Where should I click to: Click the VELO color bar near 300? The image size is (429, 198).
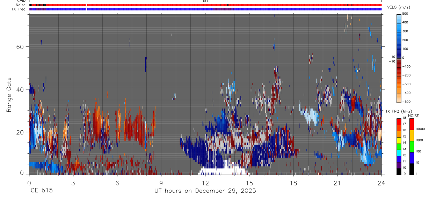(399, 31)
